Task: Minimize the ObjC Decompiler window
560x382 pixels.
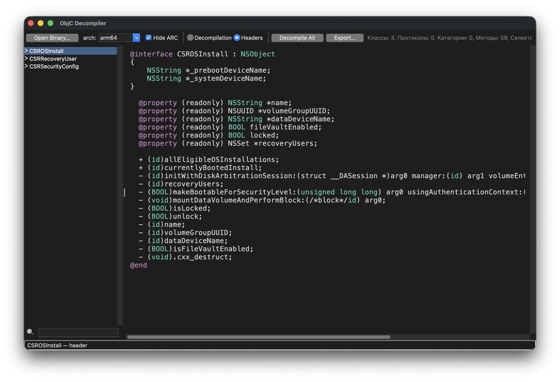Action: point(41,23)
